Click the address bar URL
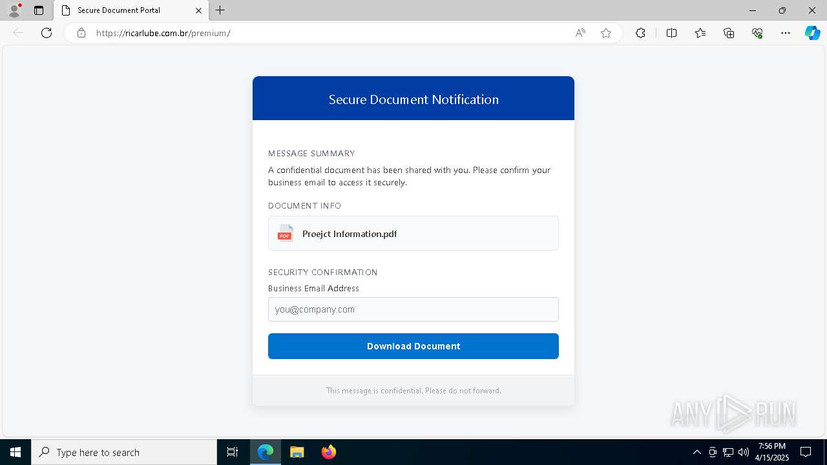The width and height of the screenshot is (827, 465). tap(163, 33)
